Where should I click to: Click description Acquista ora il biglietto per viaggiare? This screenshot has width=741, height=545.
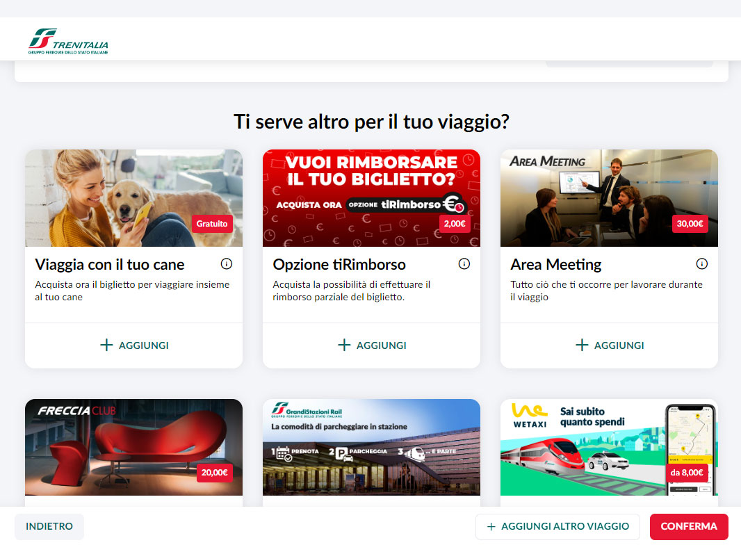pos(132,291)
